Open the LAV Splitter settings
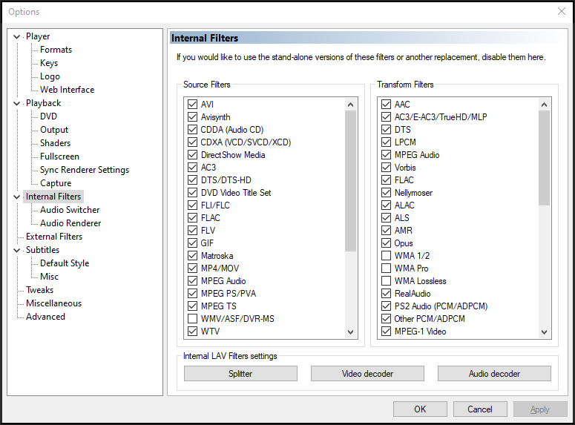Screen dimensions: 575x425 240,374
